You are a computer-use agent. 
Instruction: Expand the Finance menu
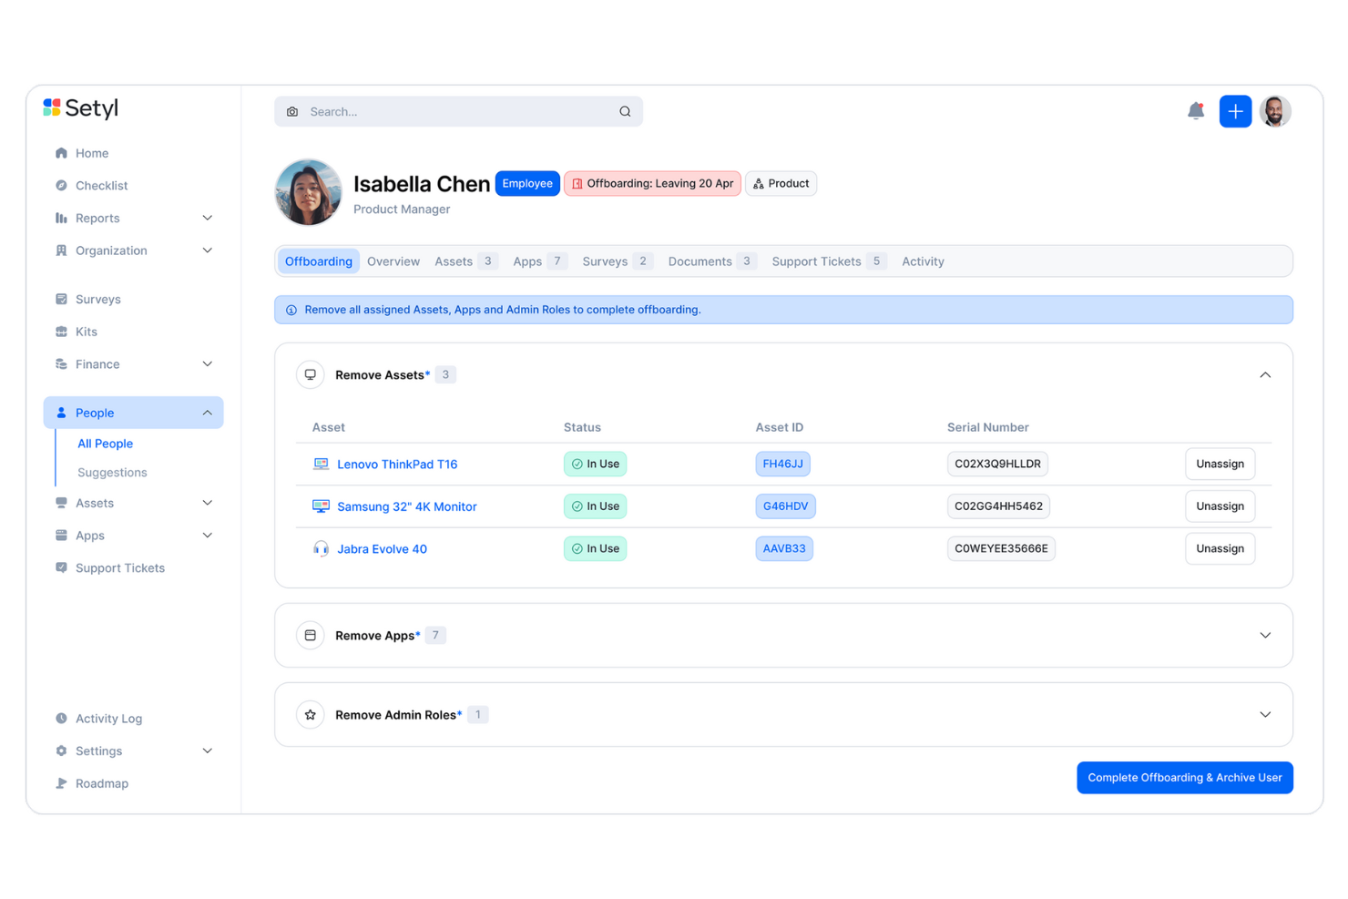pos(207,363)
